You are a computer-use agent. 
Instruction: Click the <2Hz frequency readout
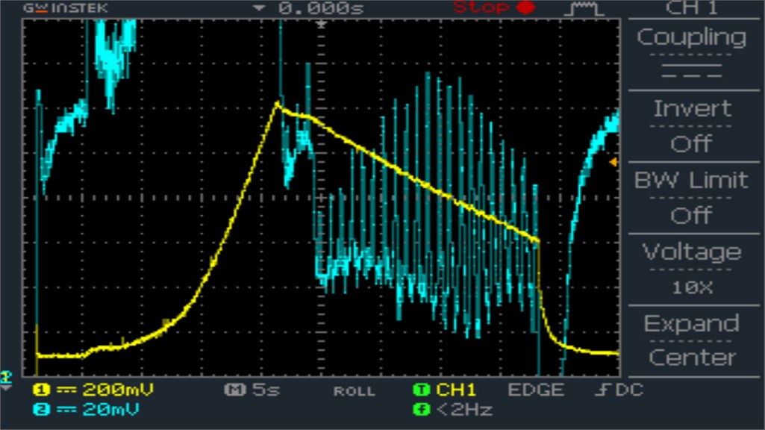[463, 409]
